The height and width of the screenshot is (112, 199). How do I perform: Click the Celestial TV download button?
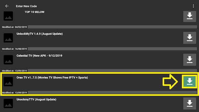pyautogui.click(x=190, y=60)
